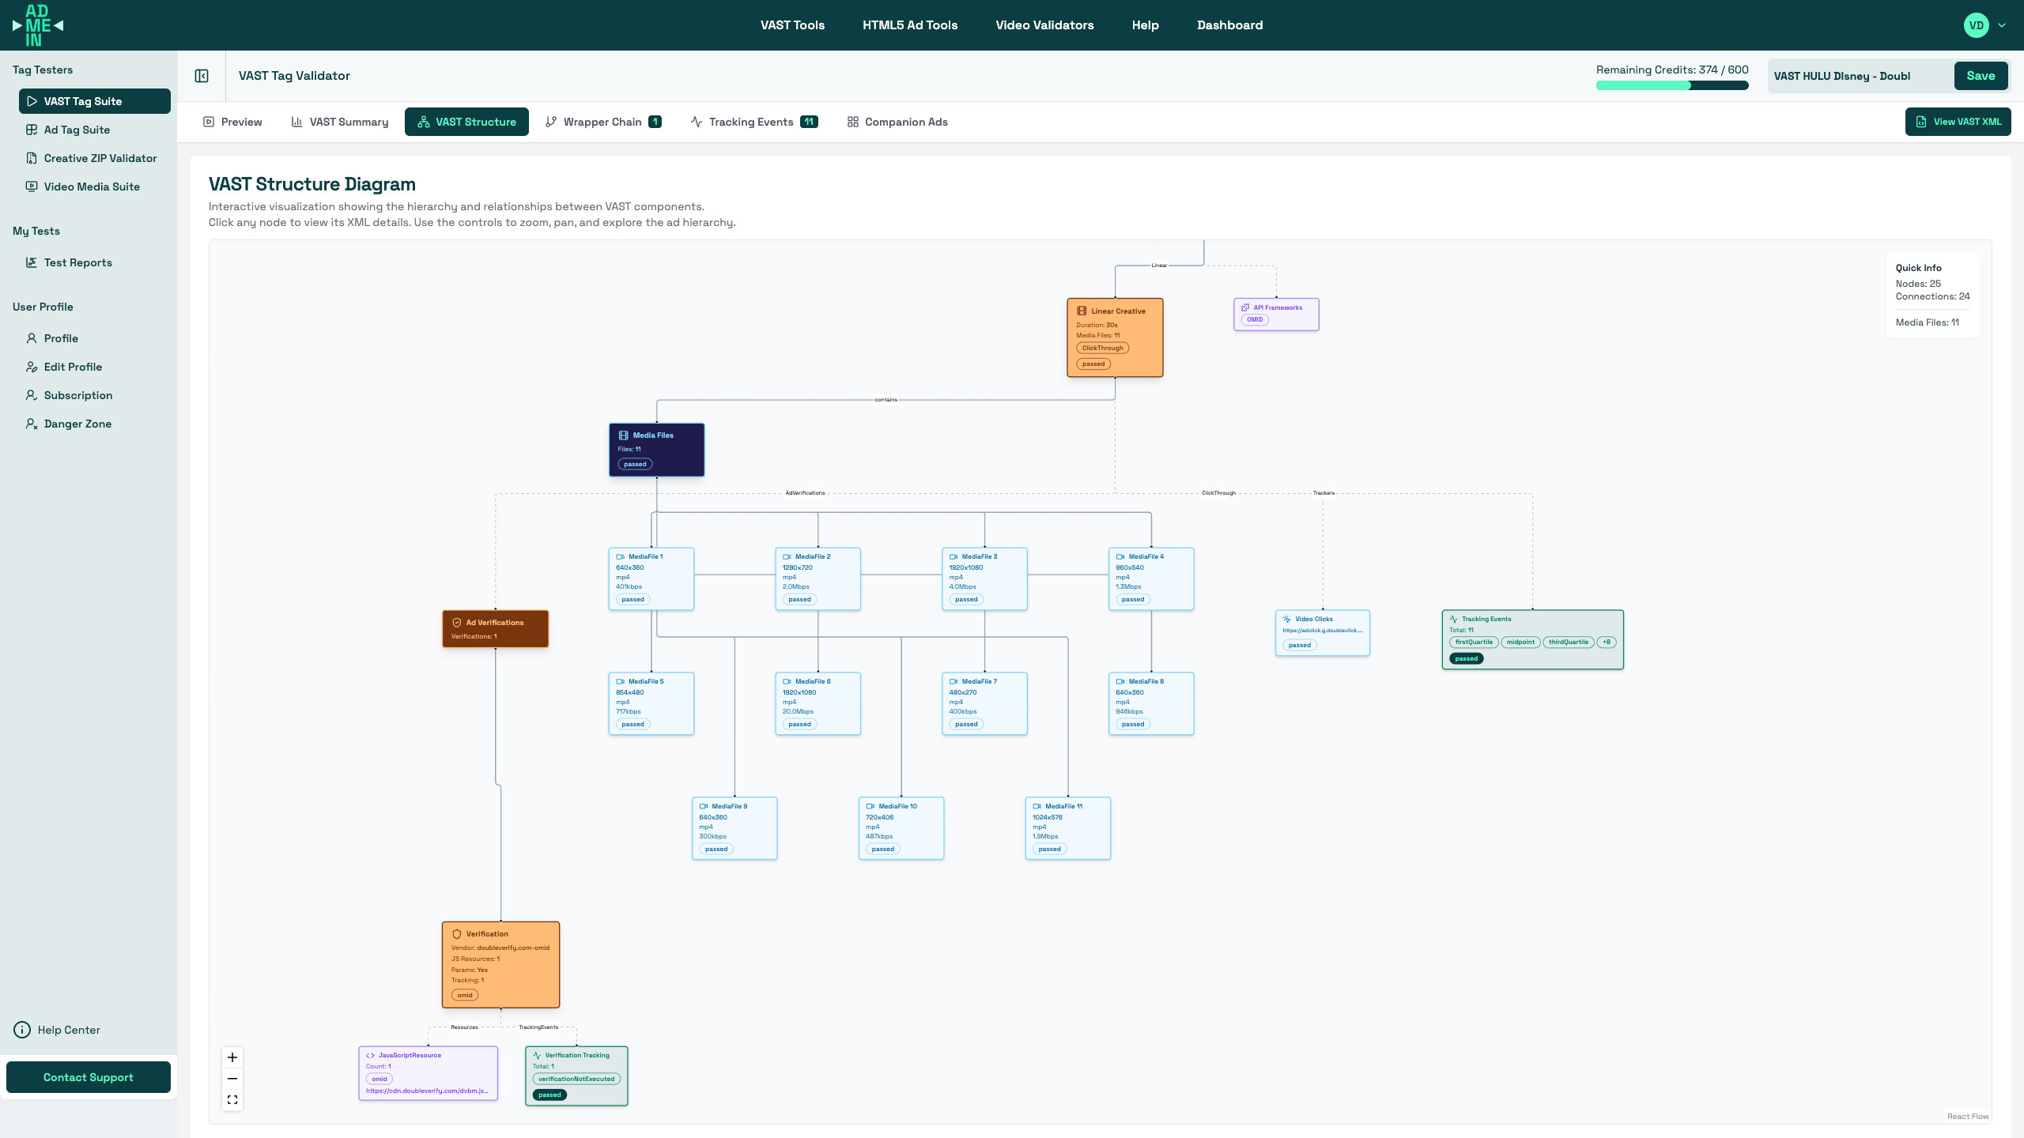Click the test name input field

(x=1860, y=76)
